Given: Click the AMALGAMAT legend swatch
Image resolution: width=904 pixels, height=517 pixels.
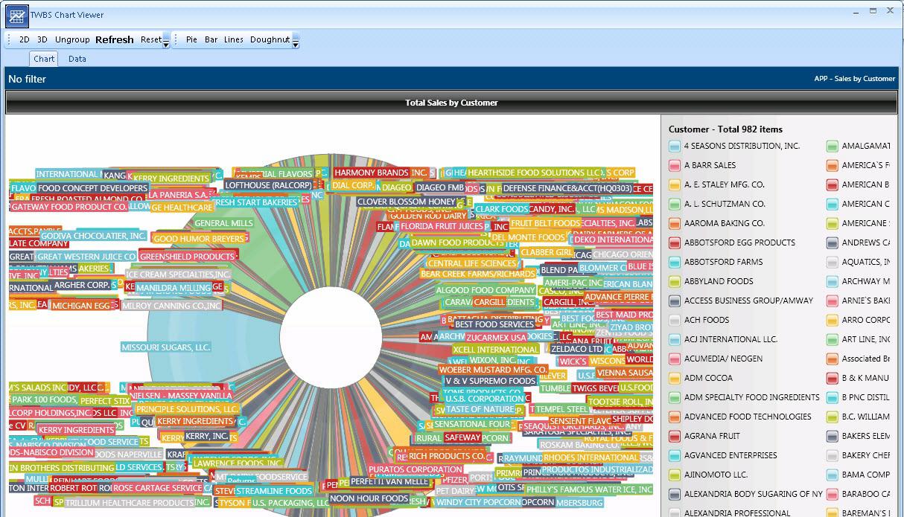Looking at the screenshot, I should point(833,147).
